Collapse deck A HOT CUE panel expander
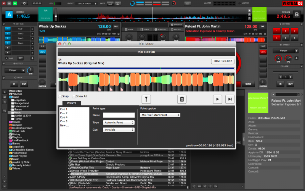 [3, 24]
